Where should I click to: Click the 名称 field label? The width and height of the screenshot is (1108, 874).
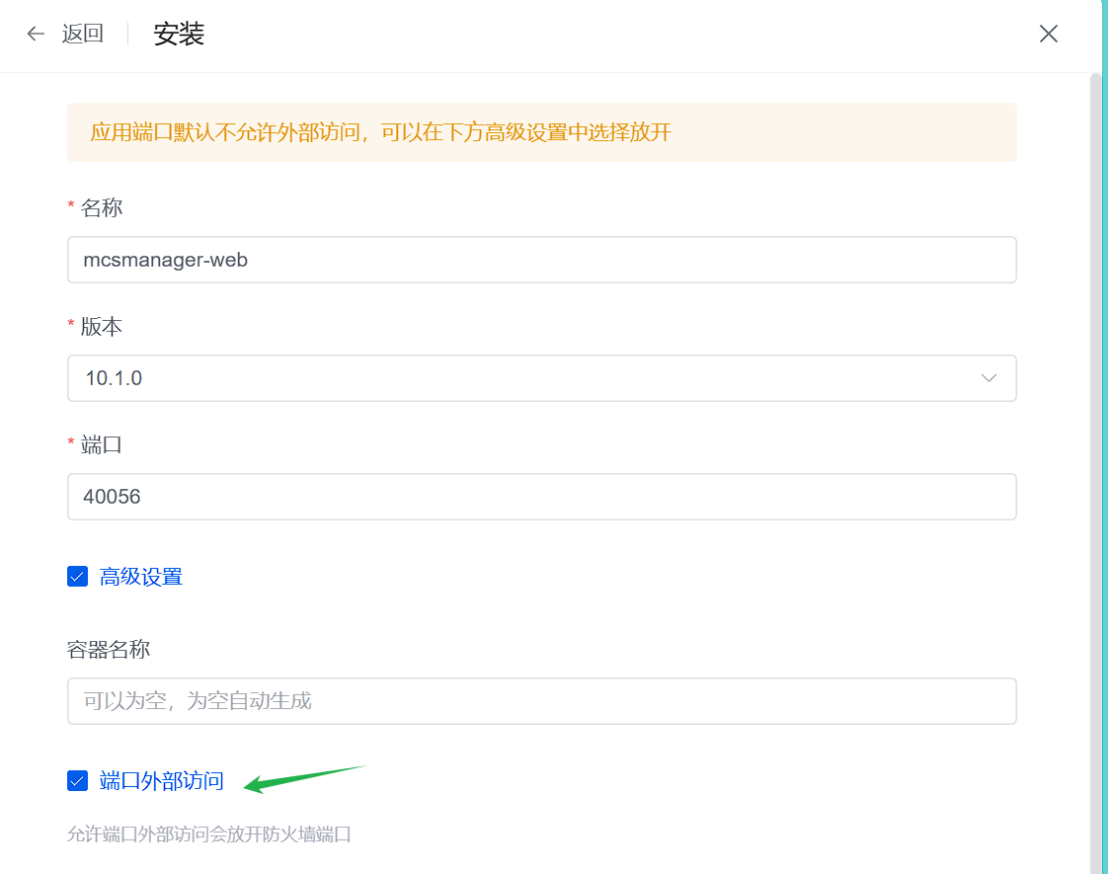(x=102, y=207)
